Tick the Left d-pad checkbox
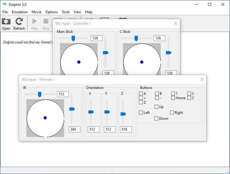 [x=141, y=112]
